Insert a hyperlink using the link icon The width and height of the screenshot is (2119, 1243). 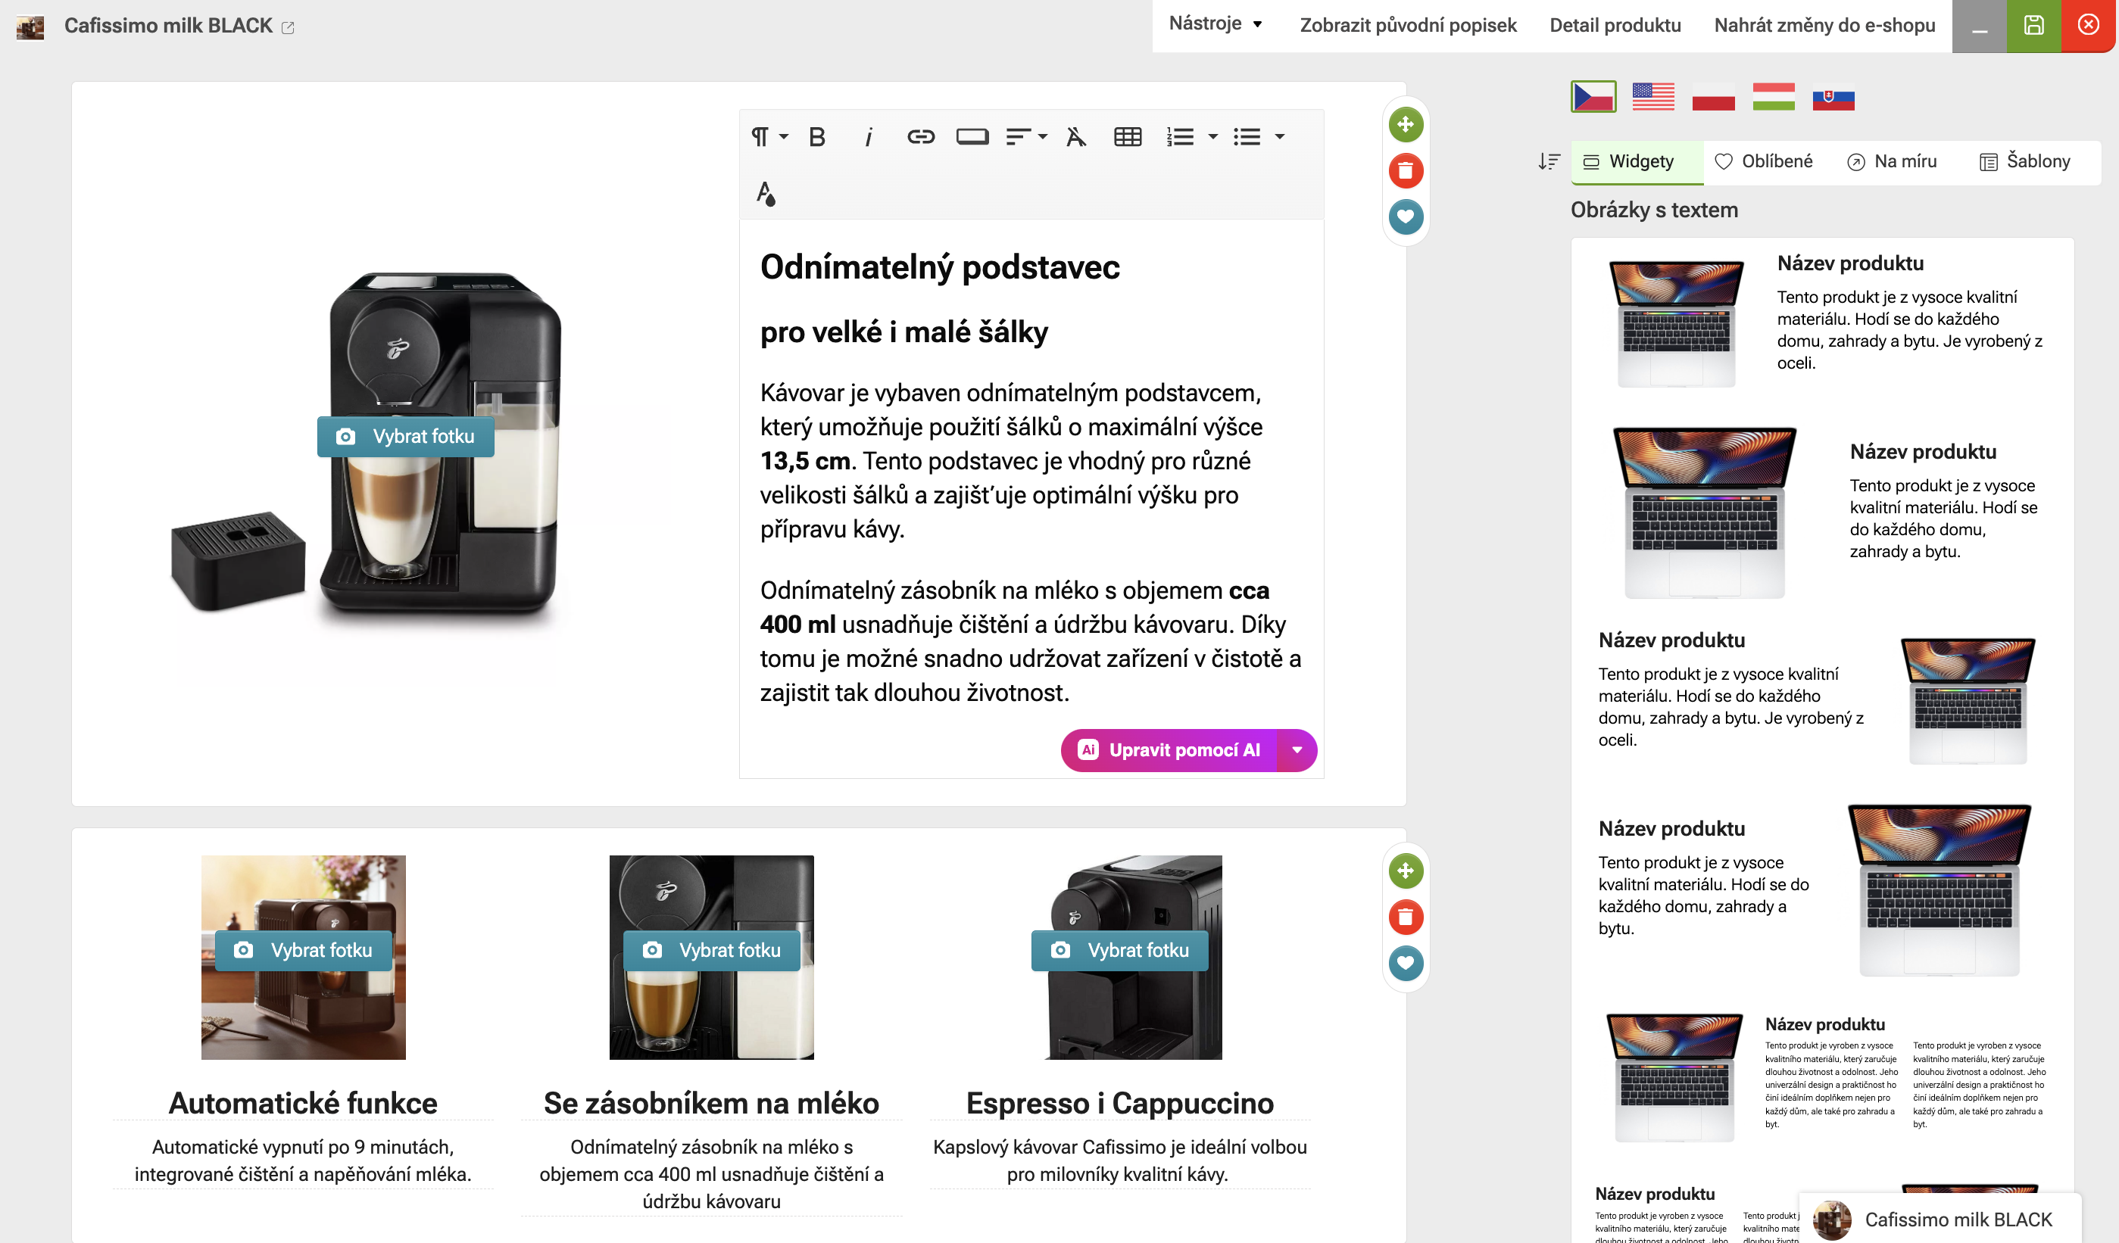921,136
